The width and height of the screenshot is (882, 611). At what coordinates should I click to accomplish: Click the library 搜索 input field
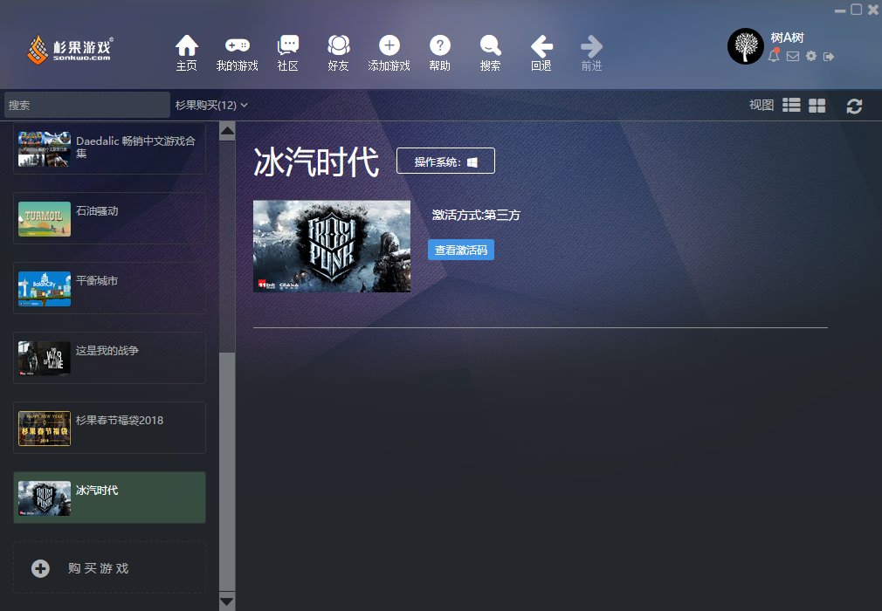pos(87,105)
